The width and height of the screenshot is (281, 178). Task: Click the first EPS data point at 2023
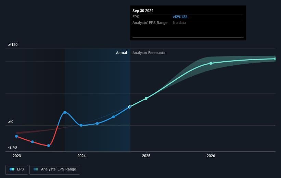[x=16, y=136]
